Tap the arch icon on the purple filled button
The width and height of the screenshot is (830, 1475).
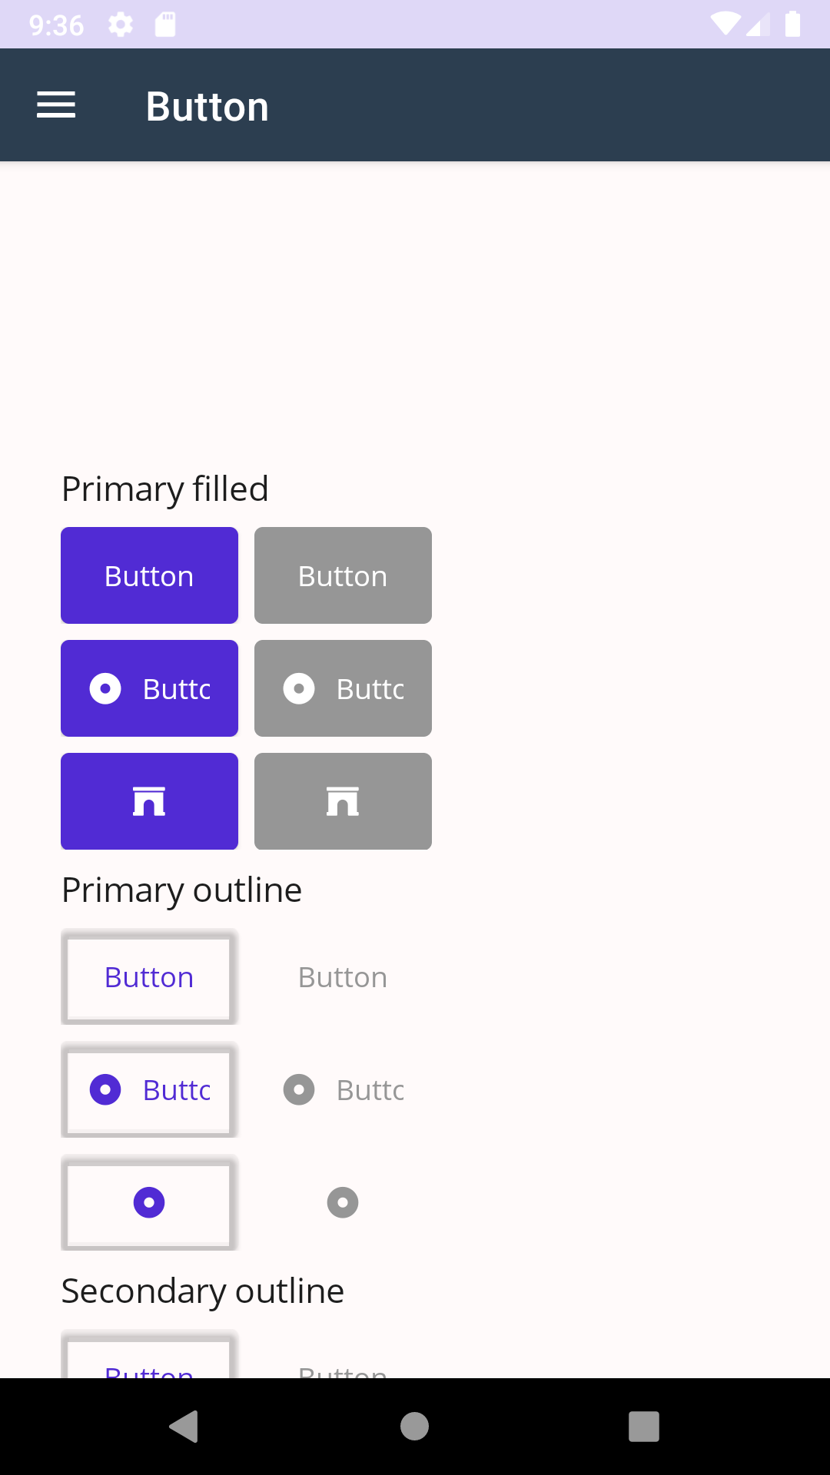tap(149, 800)
